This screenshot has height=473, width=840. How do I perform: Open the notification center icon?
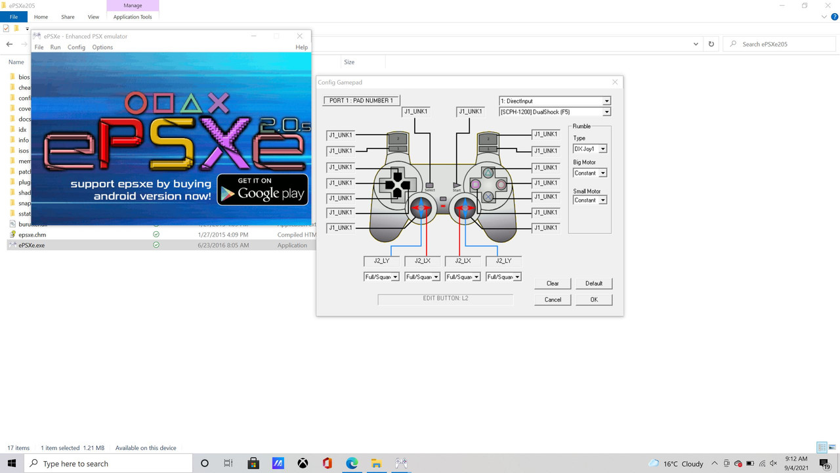[x=827, y=463]
